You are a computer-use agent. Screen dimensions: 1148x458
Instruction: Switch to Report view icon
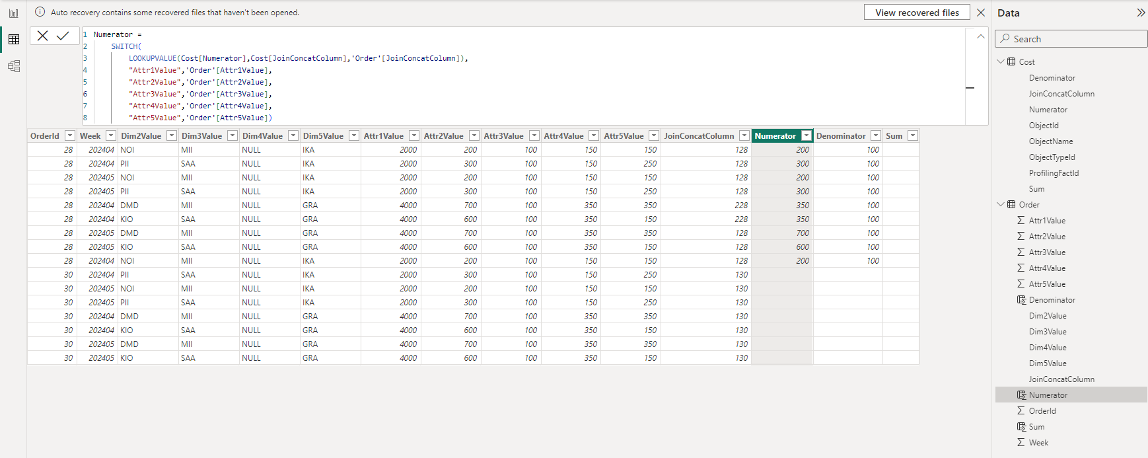coord(13,13)
